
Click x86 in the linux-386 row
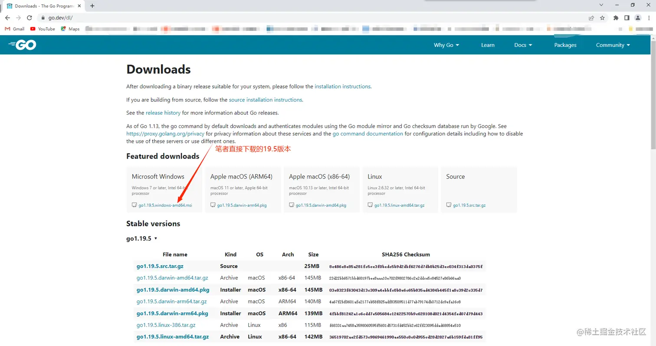pos(283,325)
